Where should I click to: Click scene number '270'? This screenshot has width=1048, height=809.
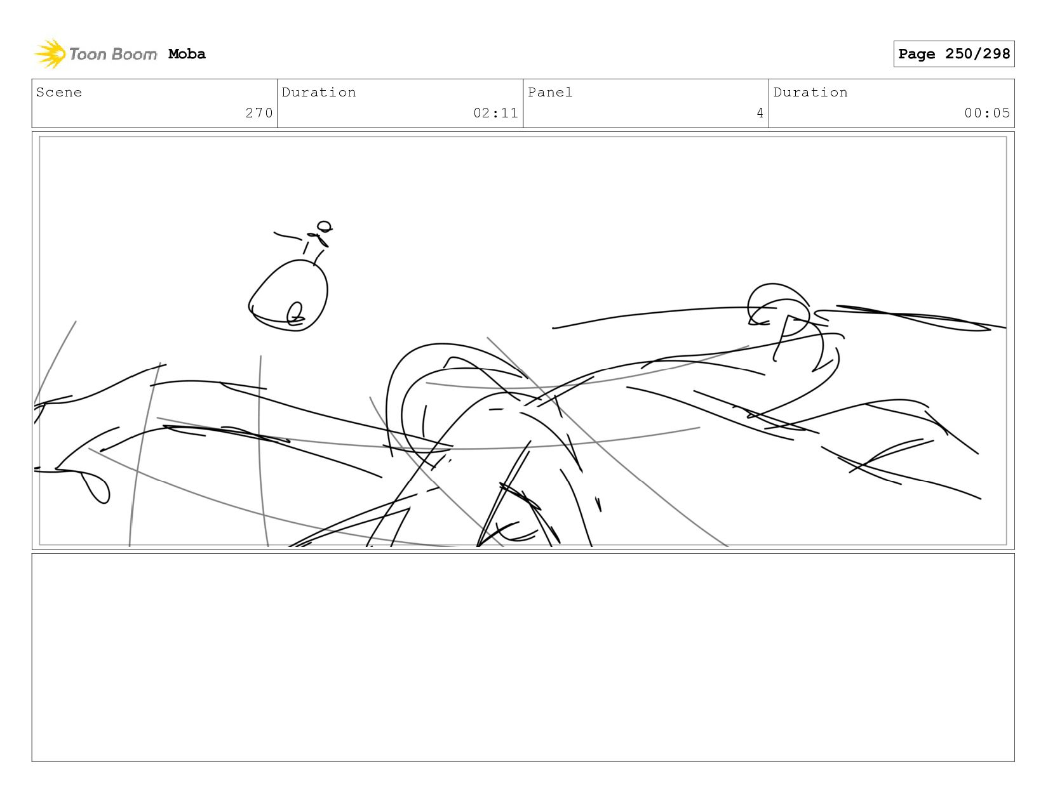coord(259,113)
